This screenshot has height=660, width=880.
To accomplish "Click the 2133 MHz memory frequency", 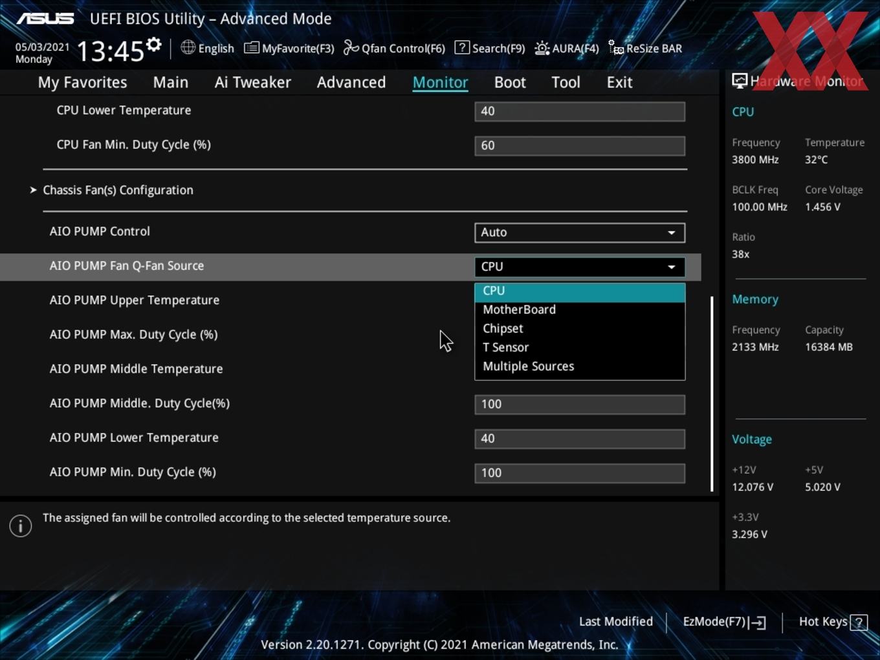I will pos(755,347).
